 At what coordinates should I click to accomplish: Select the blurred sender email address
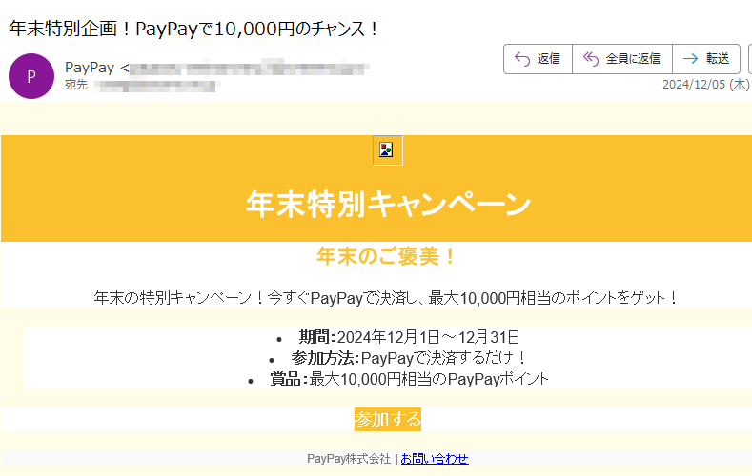[x=250, y=69]
